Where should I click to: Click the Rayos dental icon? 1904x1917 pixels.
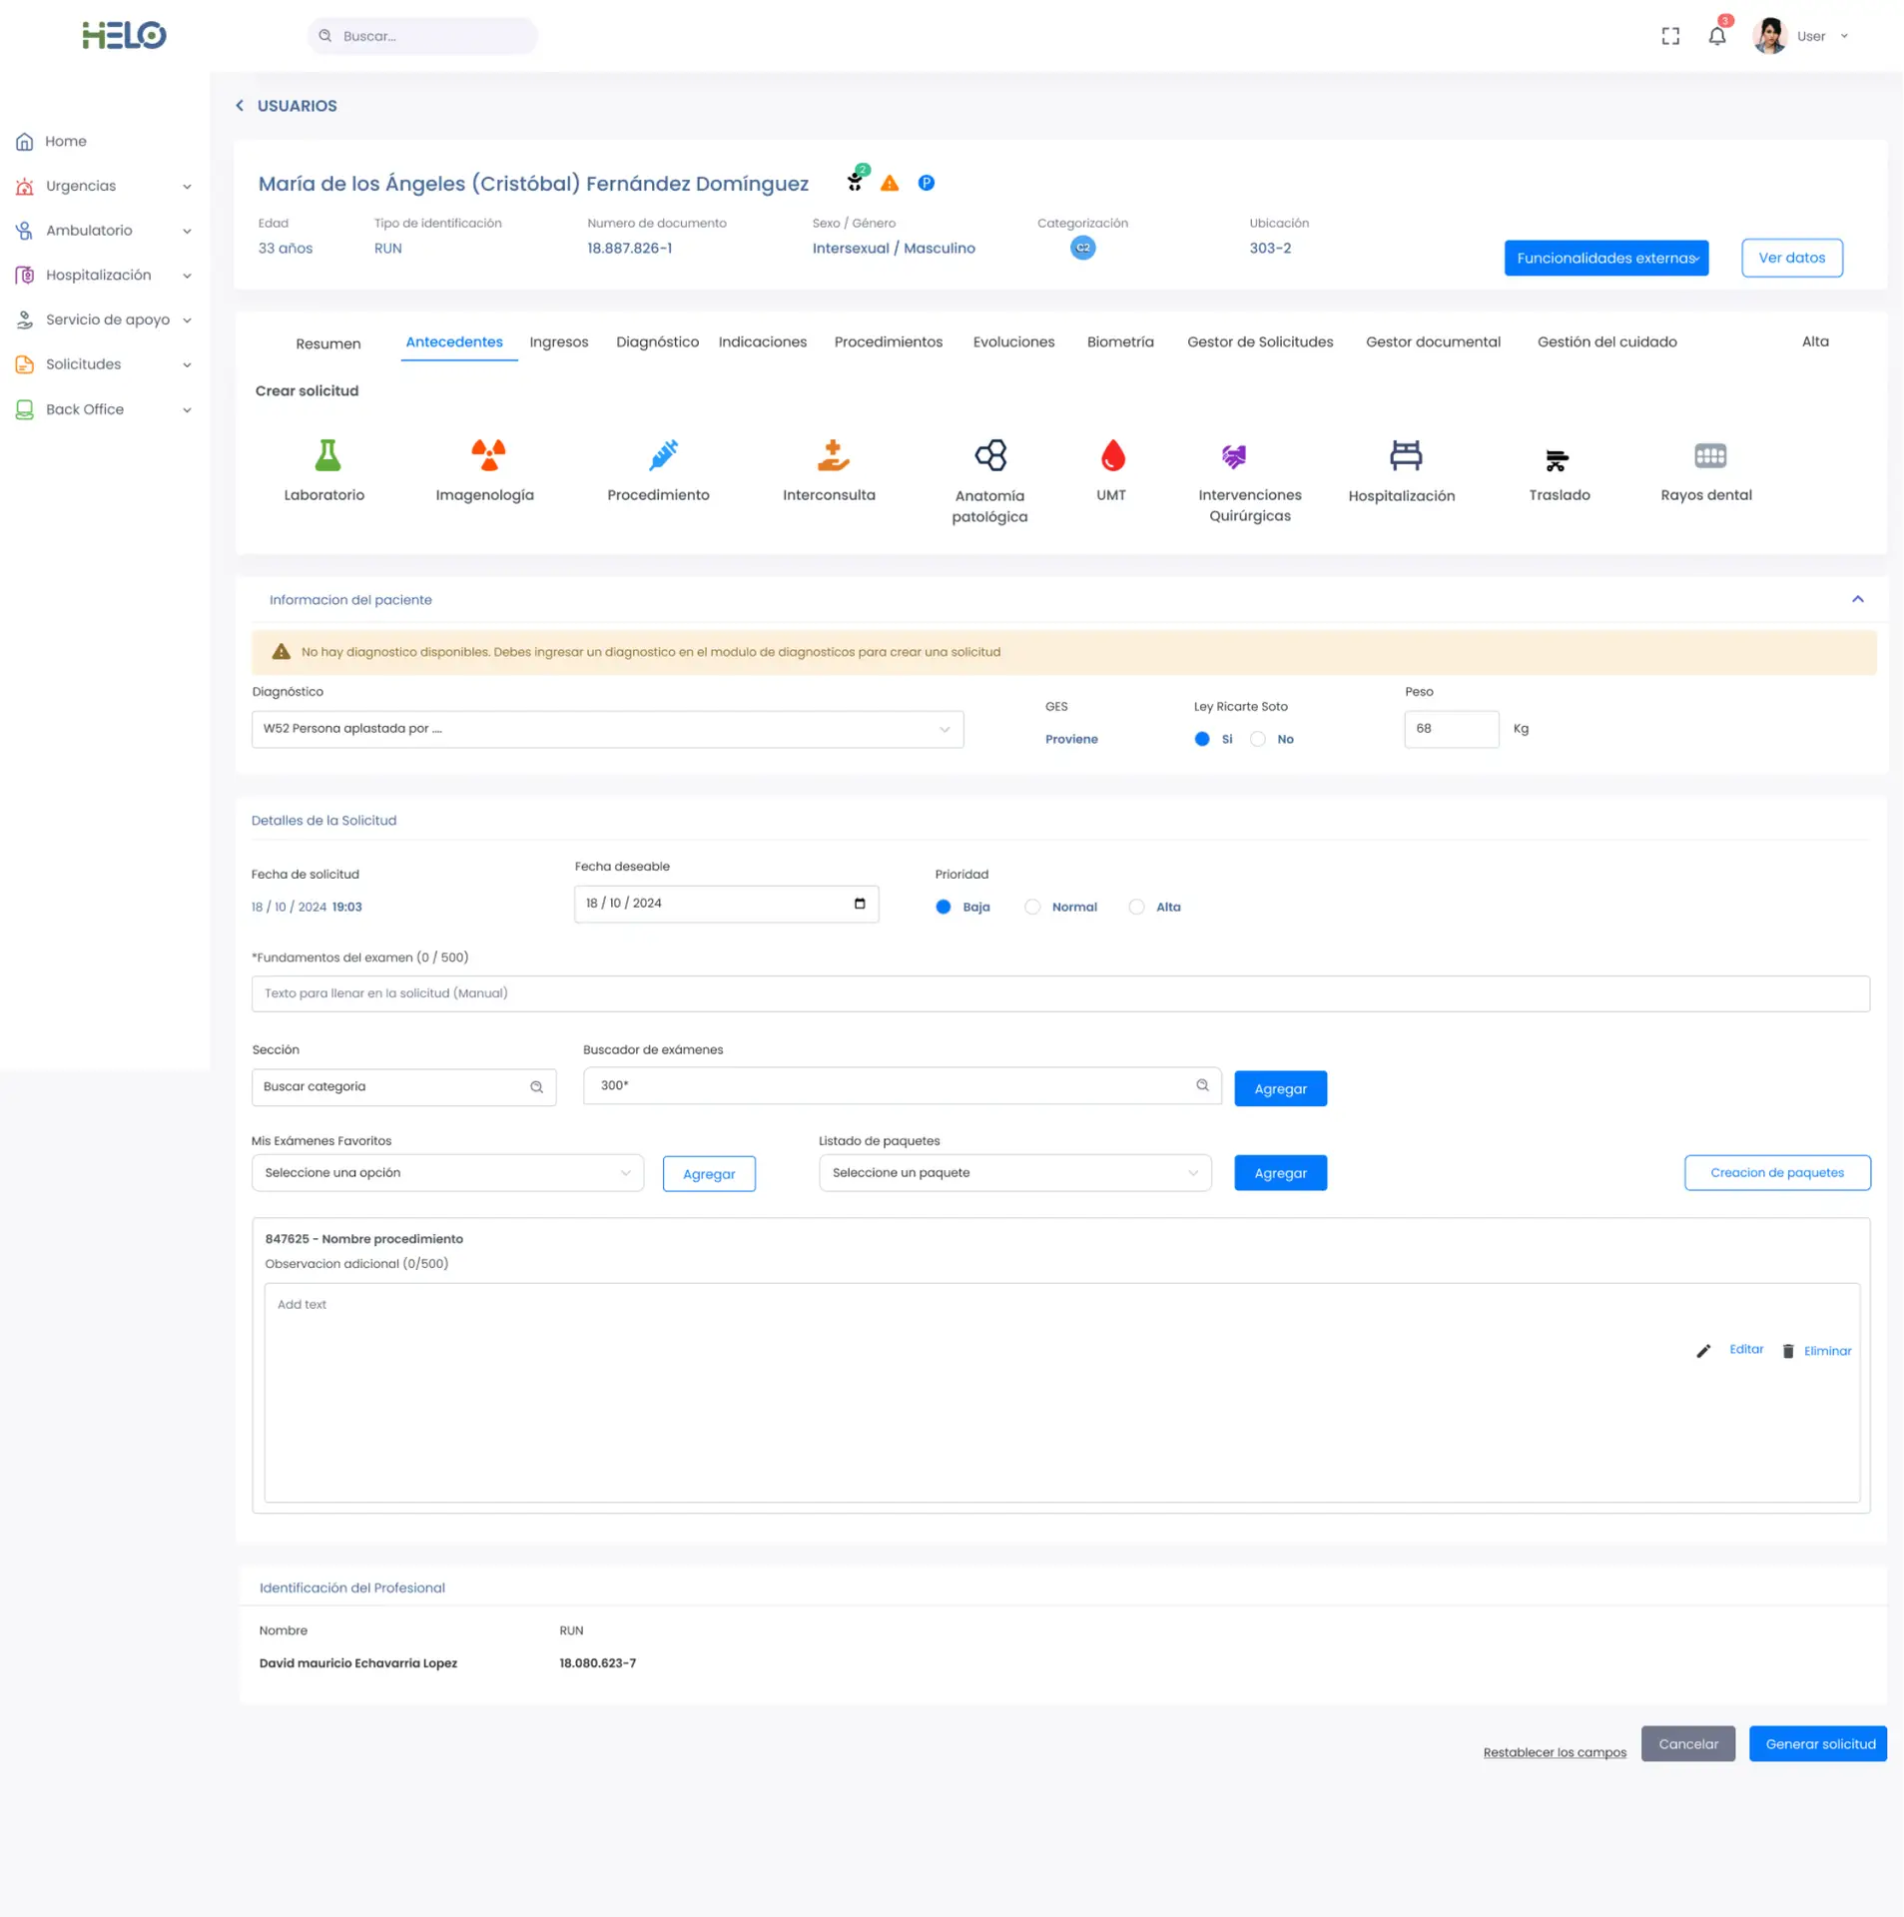click(x=1709, y=456)
